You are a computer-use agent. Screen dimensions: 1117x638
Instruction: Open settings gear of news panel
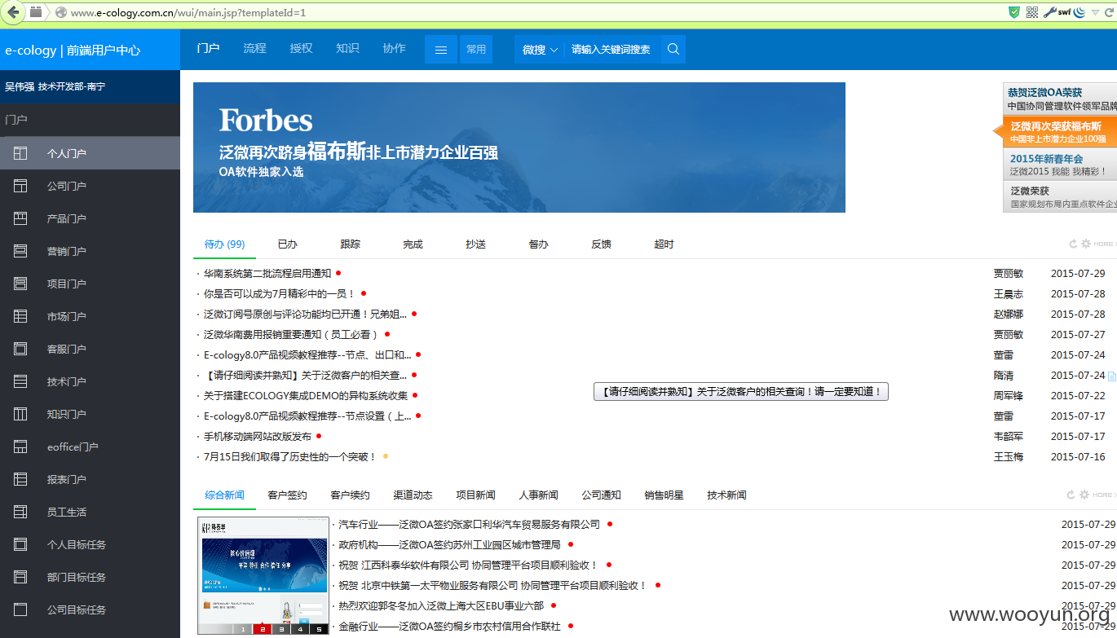click(x=1084, y=495)
